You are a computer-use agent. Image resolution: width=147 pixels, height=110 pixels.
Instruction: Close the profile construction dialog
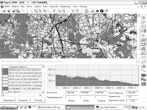pyautogui.click(x=138, y=61)
